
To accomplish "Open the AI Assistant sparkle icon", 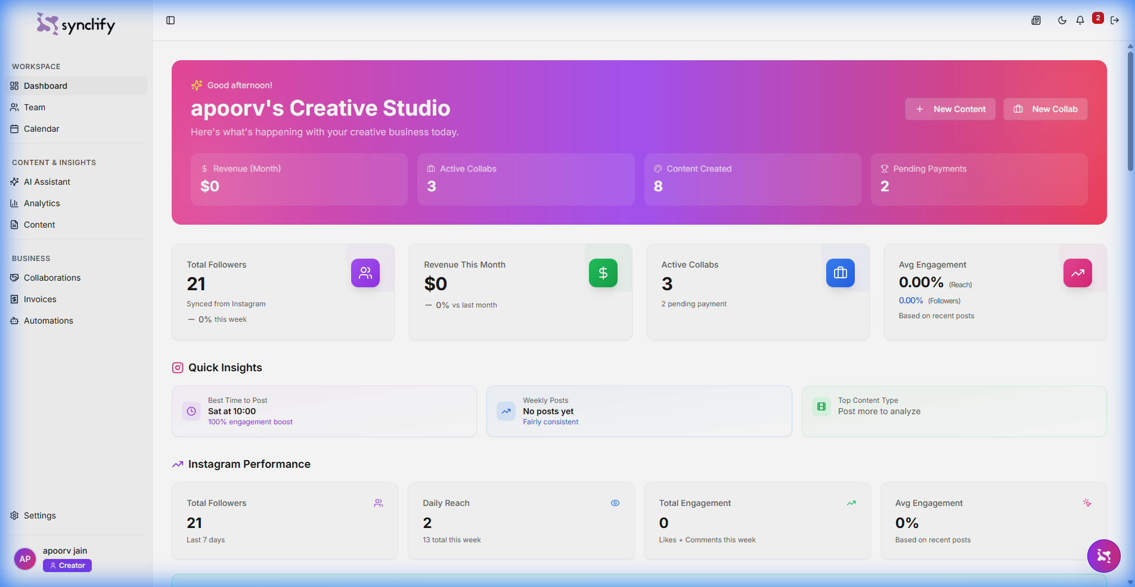I will [x=14, y=181].
